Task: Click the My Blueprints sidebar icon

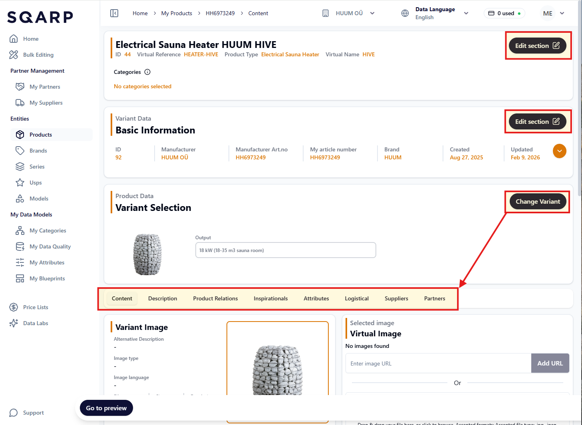Action: point(20,278)
